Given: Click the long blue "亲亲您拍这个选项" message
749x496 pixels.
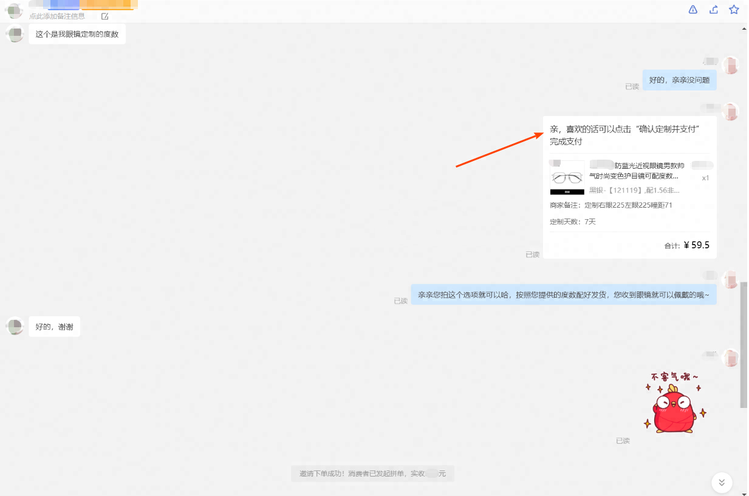Looking at the screenshot, I should 563,295.
